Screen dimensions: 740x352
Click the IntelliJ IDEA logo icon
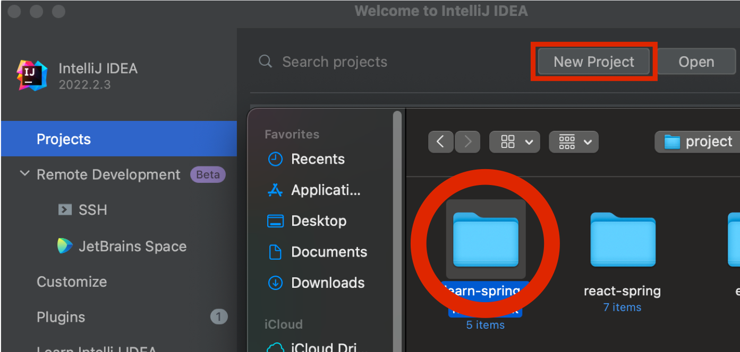click(x=32, y=75)
